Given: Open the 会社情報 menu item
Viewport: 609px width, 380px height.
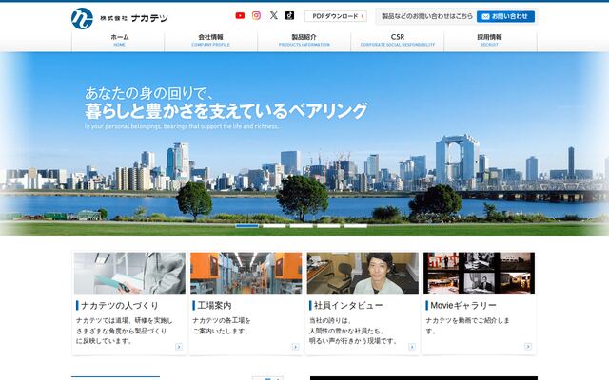Looking at the screenshot, I should click(211, 40).
